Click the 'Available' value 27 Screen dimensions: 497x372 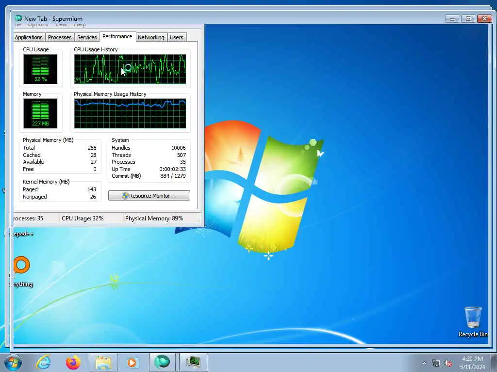(x=94, y=162)
